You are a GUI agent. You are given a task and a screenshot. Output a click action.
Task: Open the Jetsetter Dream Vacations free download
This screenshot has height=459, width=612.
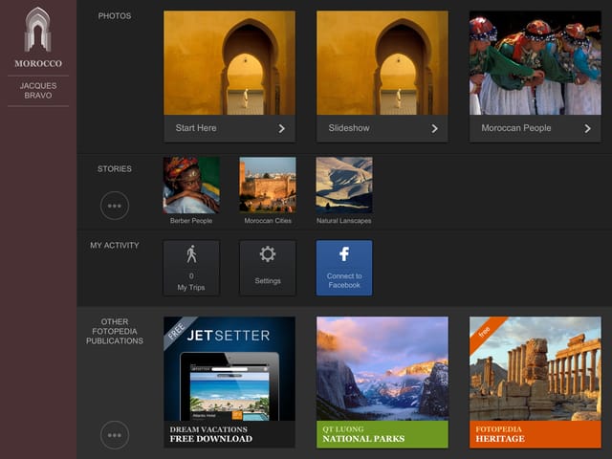[x=229, y=382]
